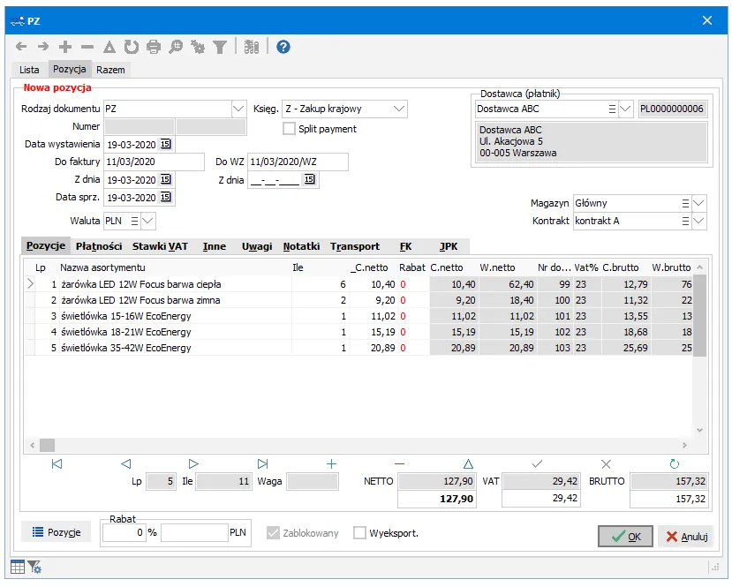Open the blue help question-mark icon
The image size is (732, 587).
coord(283,47)
